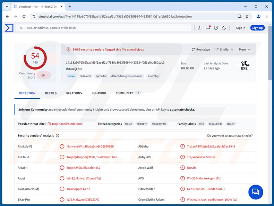Switch to the DETAILS tab
The width and height of the screenshot is (274, 206).
point(51,93)
